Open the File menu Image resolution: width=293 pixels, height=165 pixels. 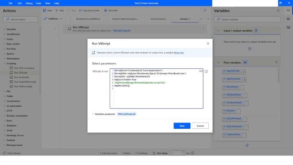coord(11,3)
